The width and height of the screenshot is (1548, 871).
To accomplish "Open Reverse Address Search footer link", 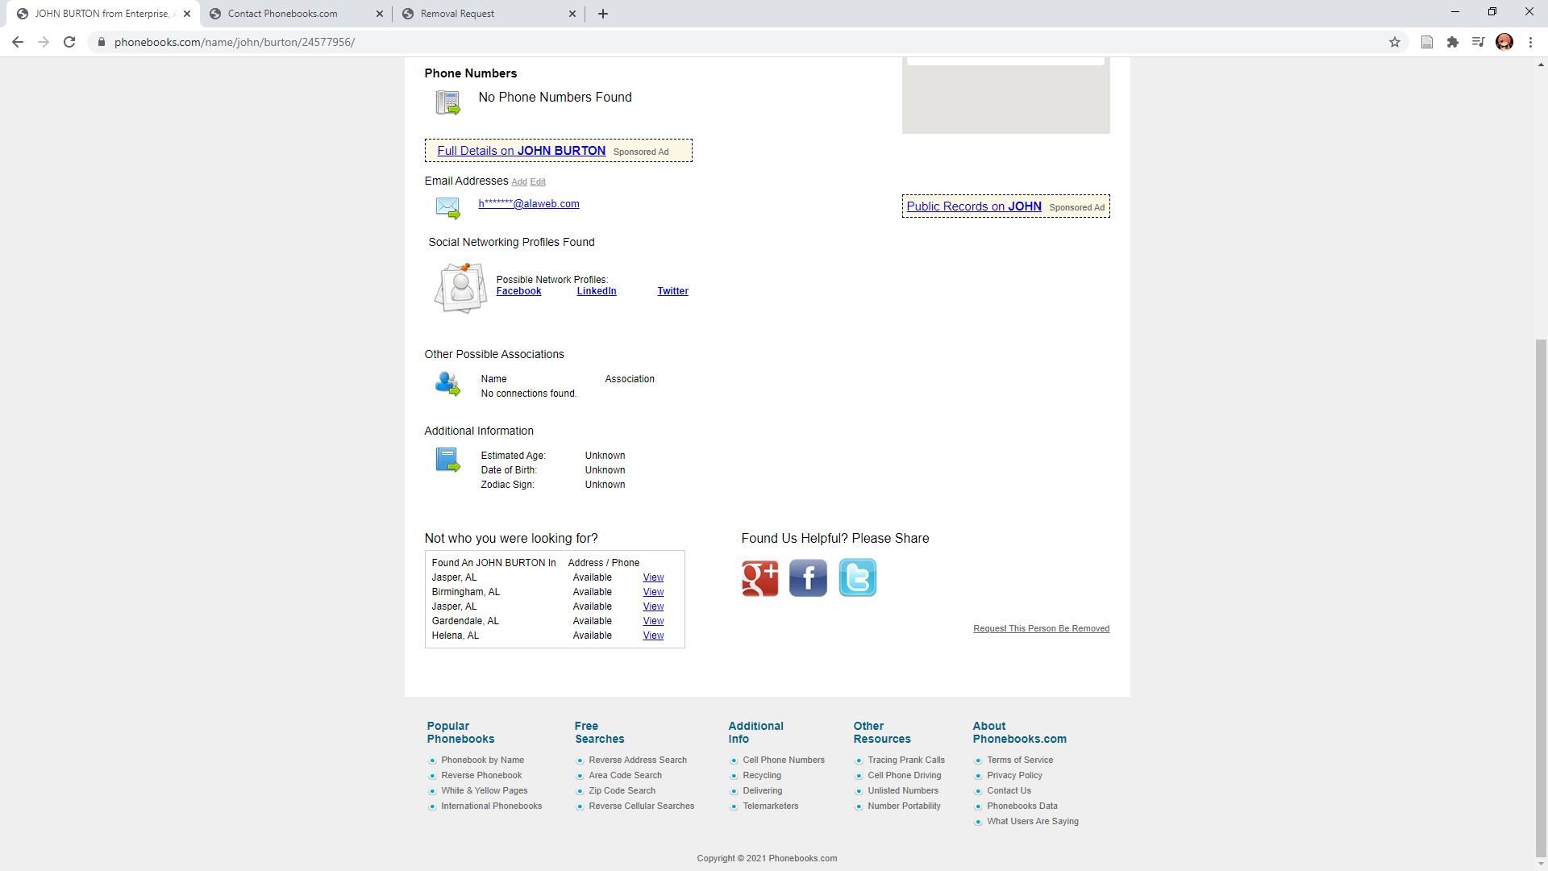I will (638, 760).
